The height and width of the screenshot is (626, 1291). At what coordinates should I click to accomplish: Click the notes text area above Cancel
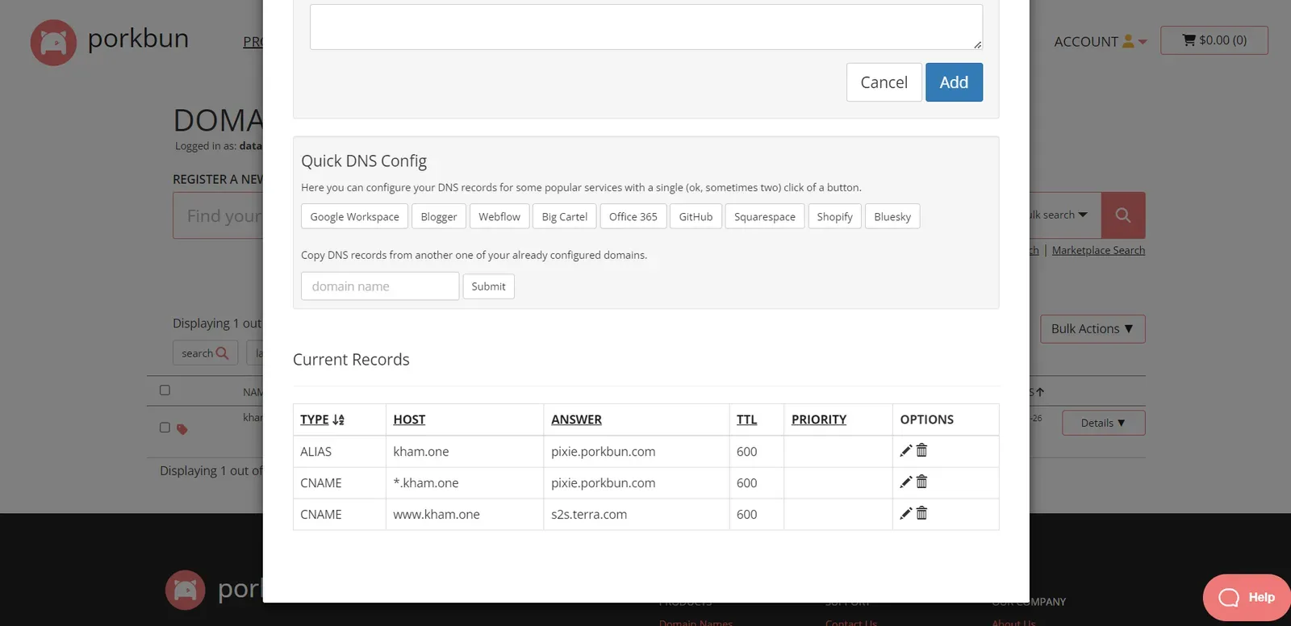(646, 27)
